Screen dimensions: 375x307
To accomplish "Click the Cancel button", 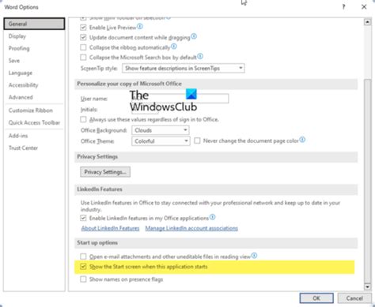I will [354, 298].
